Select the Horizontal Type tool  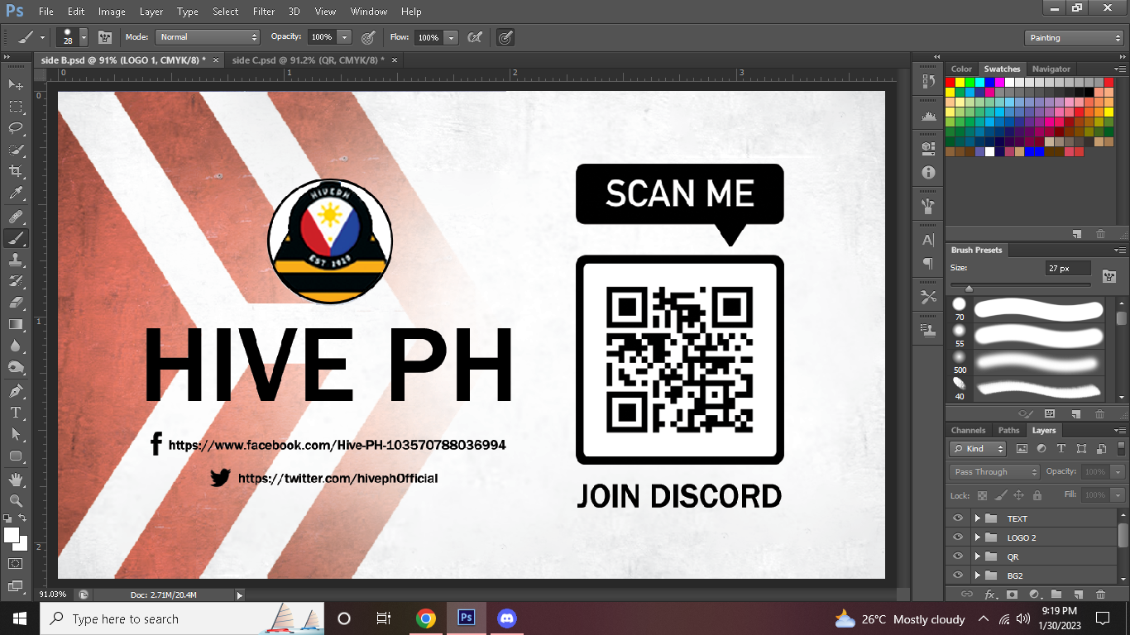(x=16, y=412)
